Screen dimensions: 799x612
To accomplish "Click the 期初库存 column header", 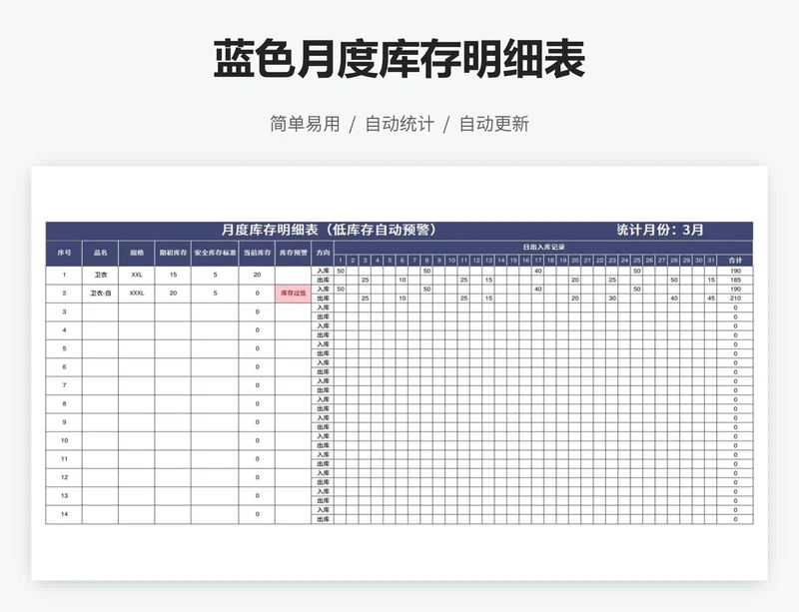I will pyautogui.click(x=173, y=253).
